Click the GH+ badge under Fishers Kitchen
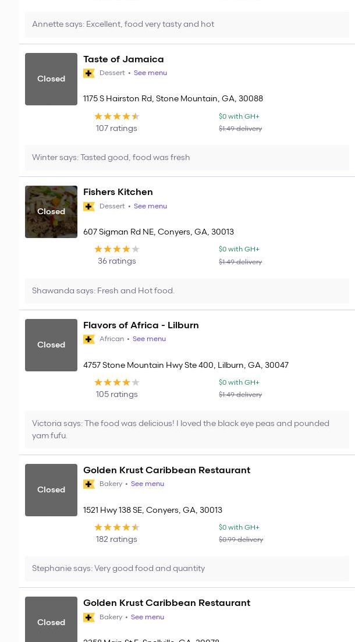Viewport: 355px width, 642px height. [x=89, y=207]
